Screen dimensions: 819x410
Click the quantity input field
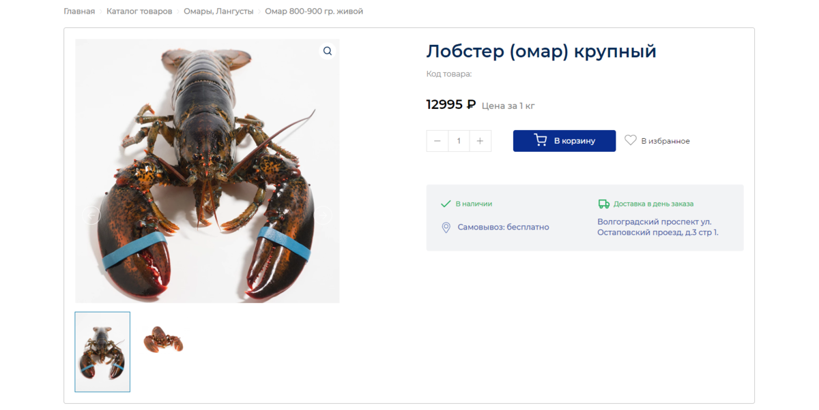(x=459, y=141)
